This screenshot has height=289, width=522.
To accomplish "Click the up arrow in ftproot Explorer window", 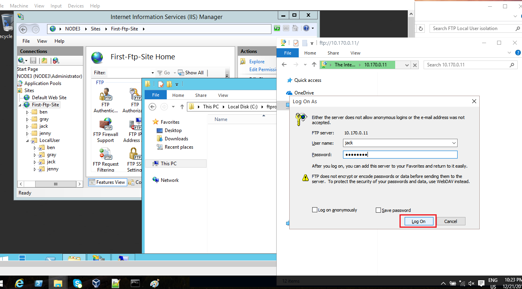I will click(x=182, y=107).
